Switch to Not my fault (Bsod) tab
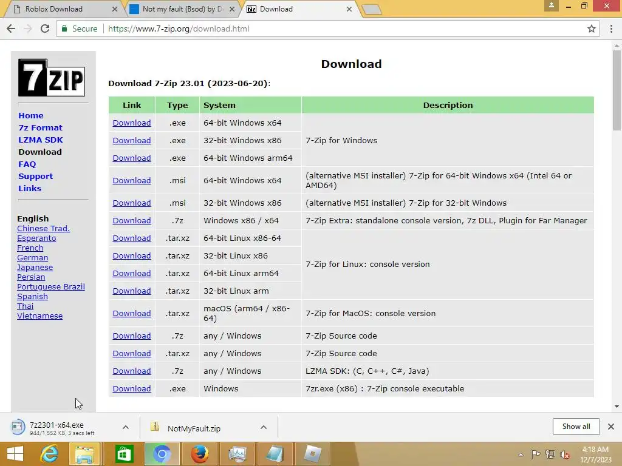 182,8
